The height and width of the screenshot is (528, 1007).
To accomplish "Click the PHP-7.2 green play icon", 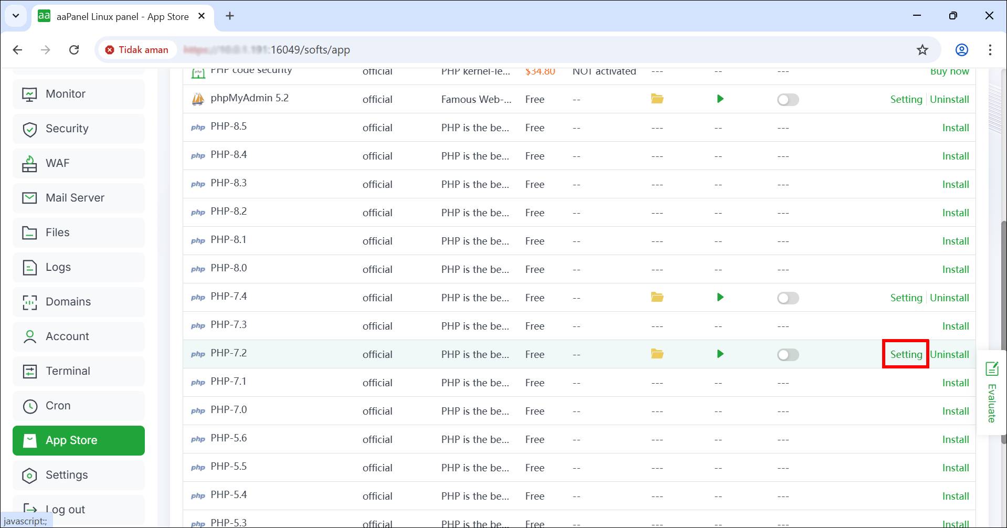I will 720,354.
